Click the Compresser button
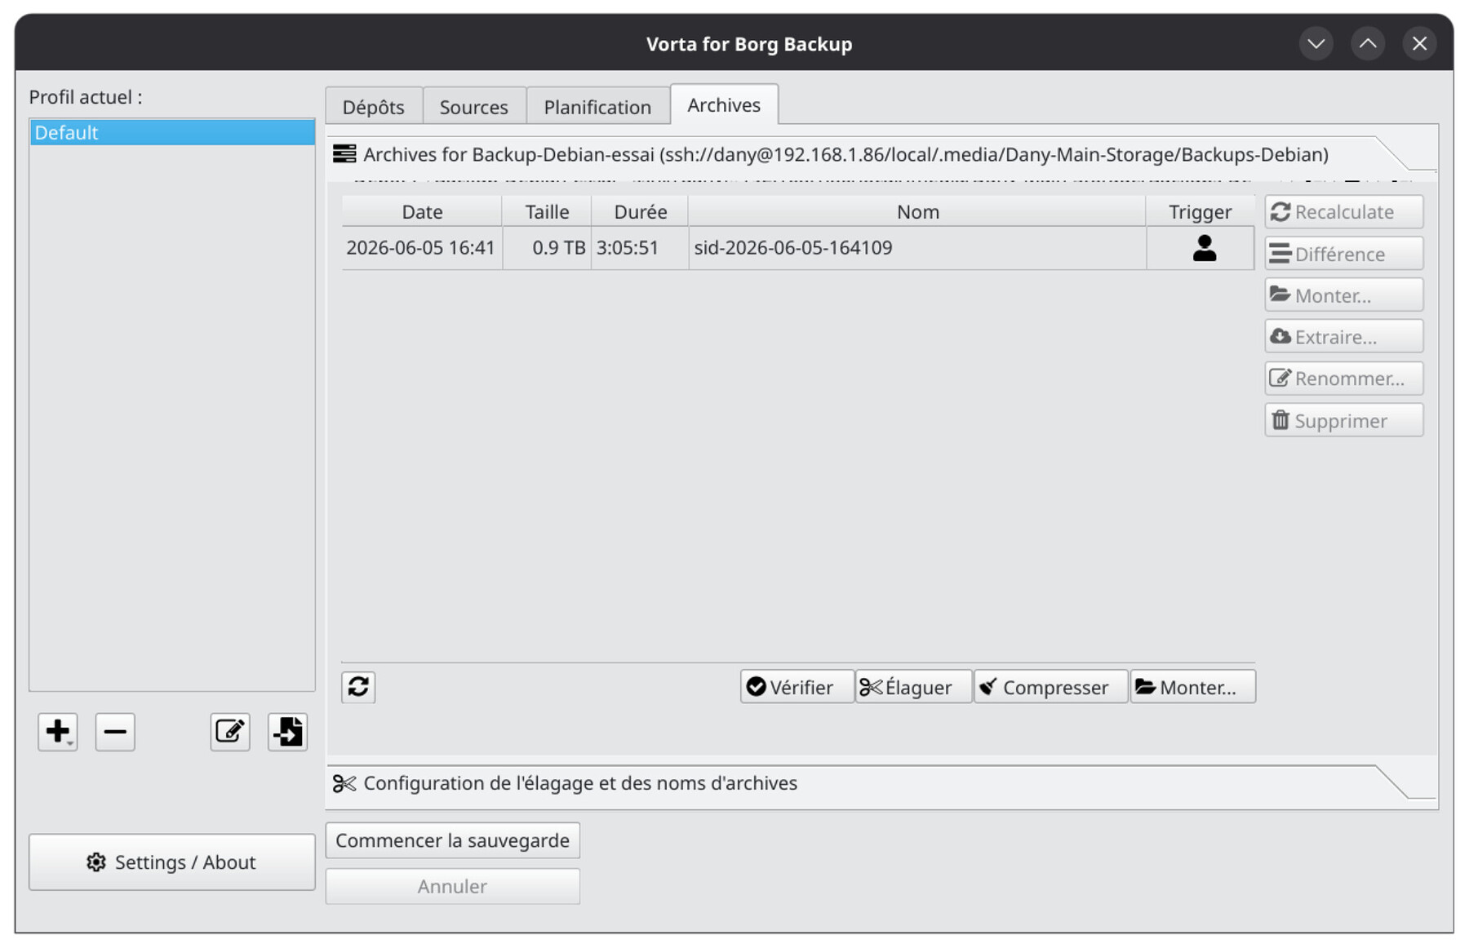The width and height of the screenshot is (1469, 948). click(1051, 687)
